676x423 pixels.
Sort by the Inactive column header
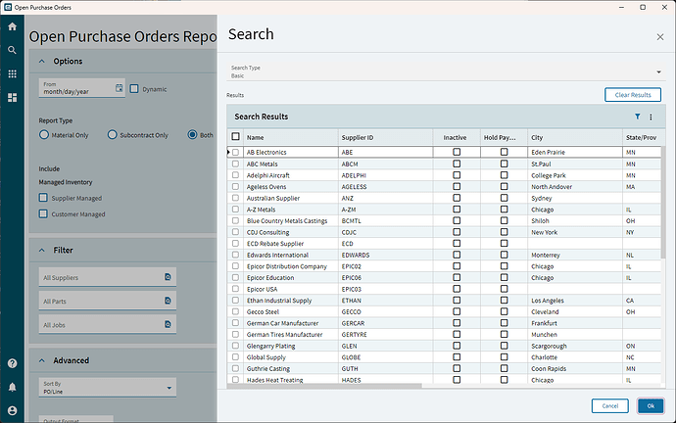[x=455, y=137]
